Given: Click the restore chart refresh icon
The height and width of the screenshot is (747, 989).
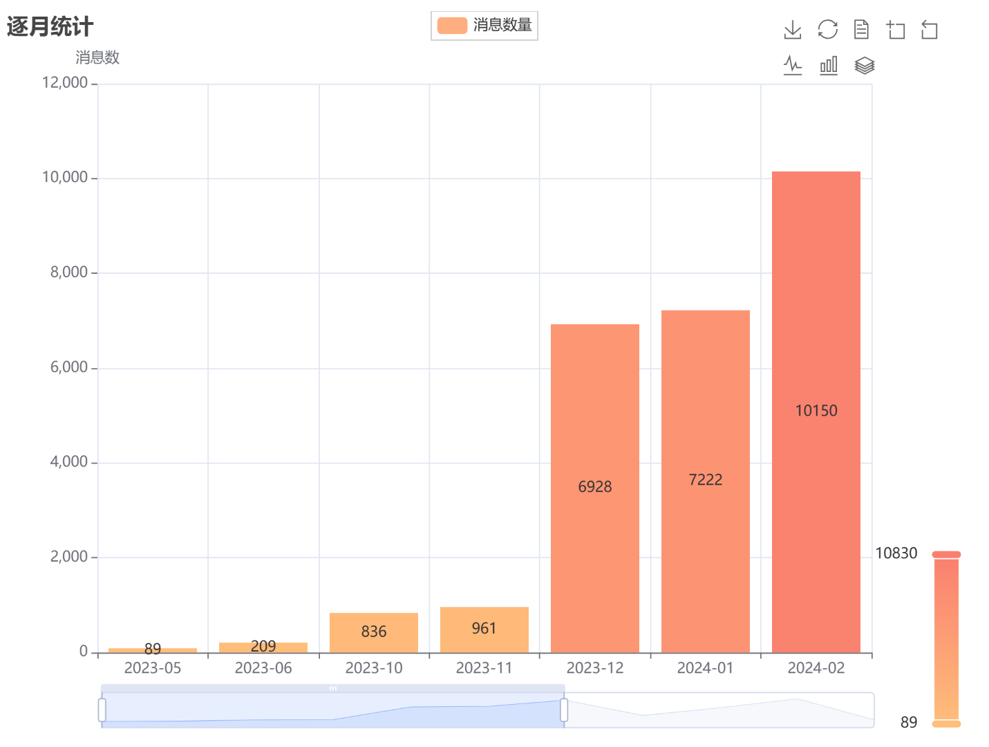Looking at the screenshot, I should 827,30.
